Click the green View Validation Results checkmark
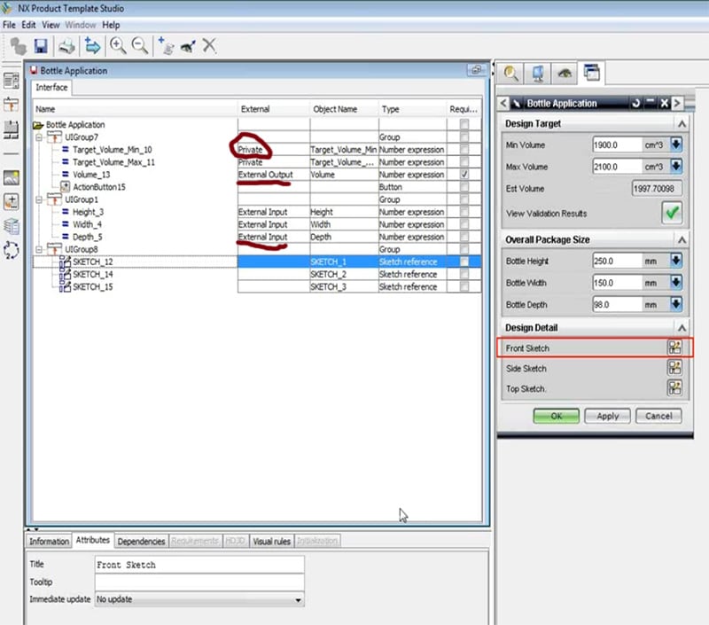This screenshot has height=625, width=709. click(672, 214)
